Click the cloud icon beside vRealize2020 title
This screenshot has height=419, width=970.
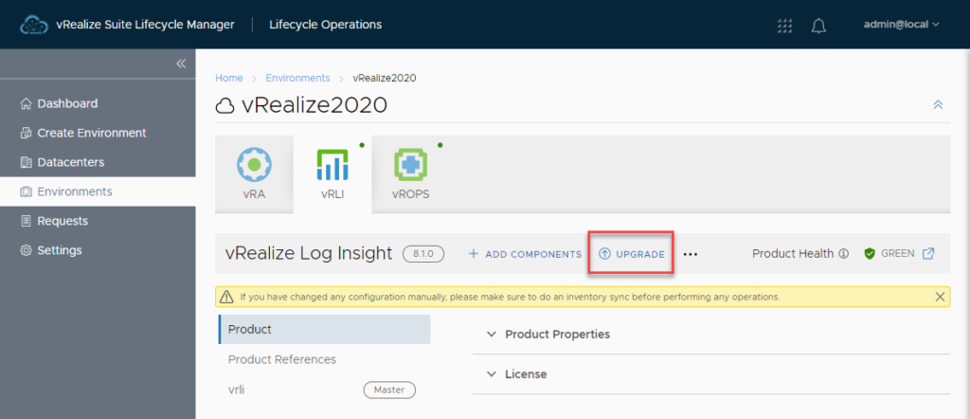[225, 106]
